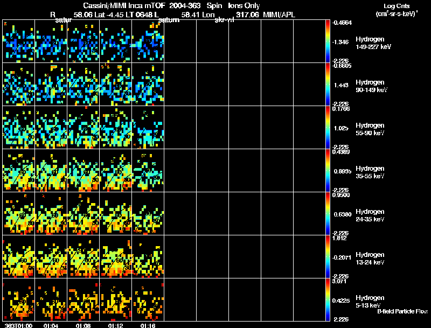
Task: Pick the 90-149 keV panel at 01:16
Action: [148, 85]
